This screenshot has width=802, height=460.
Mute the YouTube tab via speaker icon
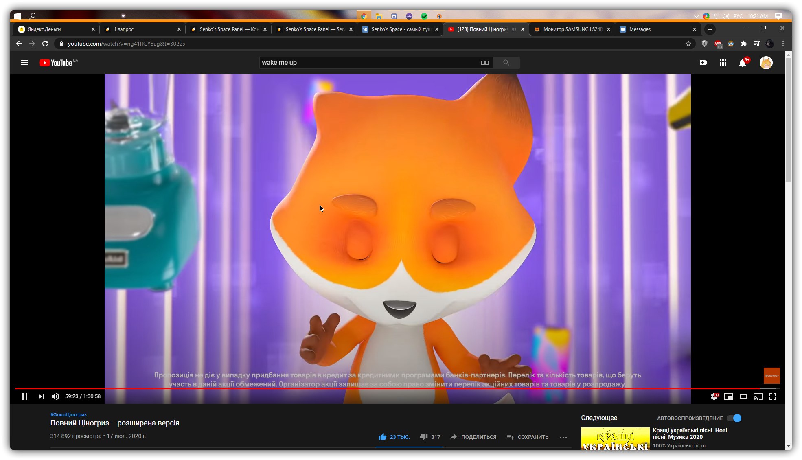point(514,29)
